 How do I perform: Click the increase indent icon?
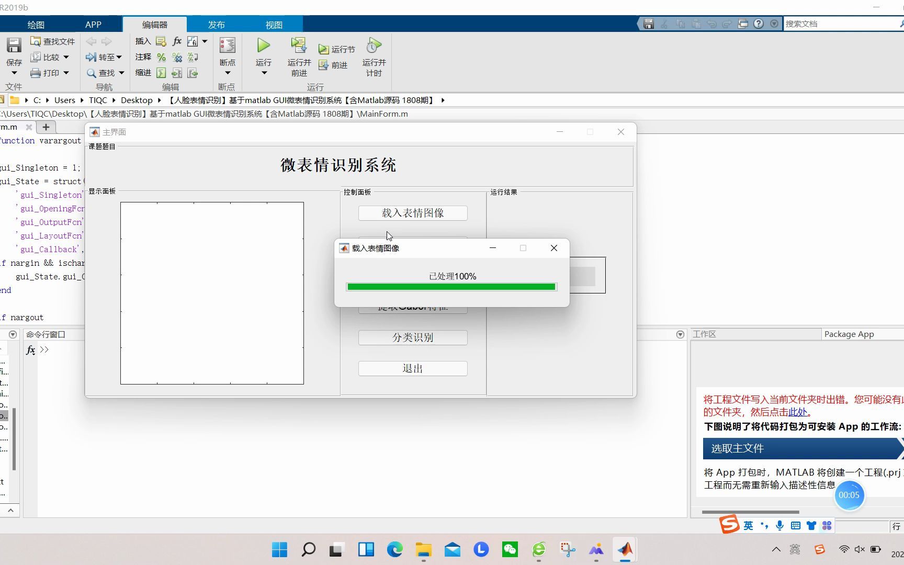[177, 73]
